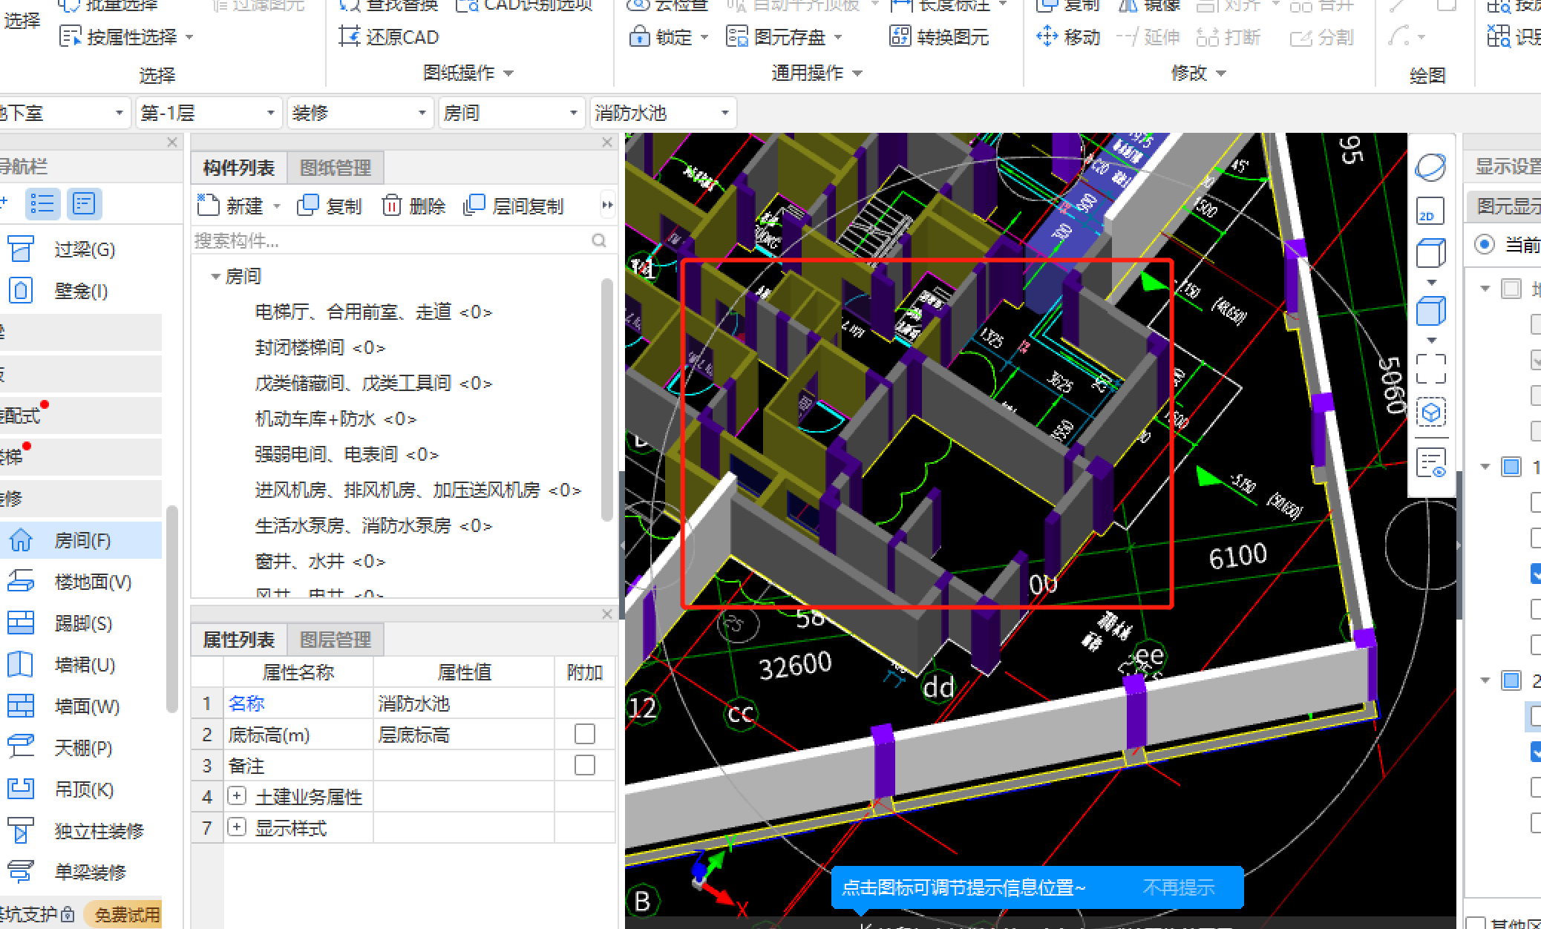The width and height of the screenshot is (1541, 929).
Task: Select 过梁(G) in navigation
Action: (83, 249)
